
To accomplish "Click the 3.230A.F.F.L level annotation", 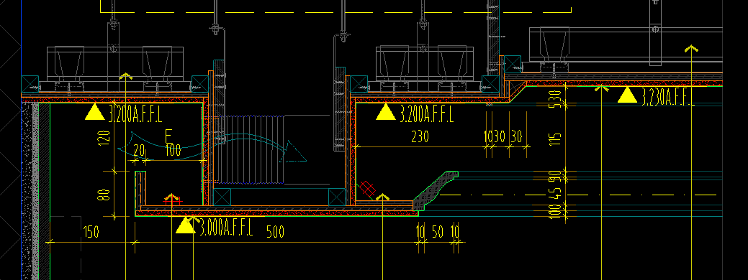I will pos(667,97).
